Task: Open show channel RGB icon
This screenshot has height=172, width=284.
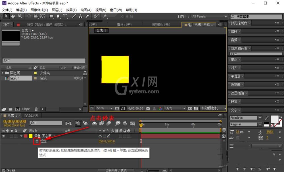Action: pos(160,108)
